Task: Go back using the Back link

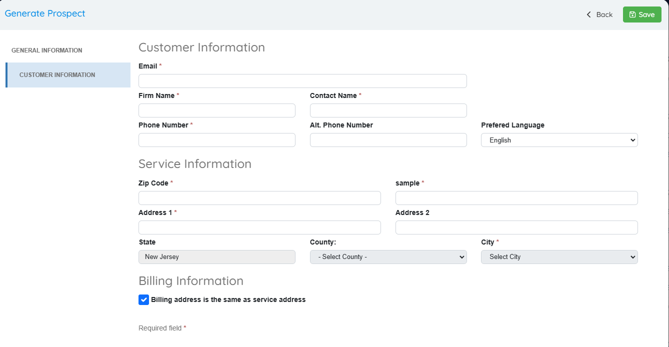Action: pos(599,14)
